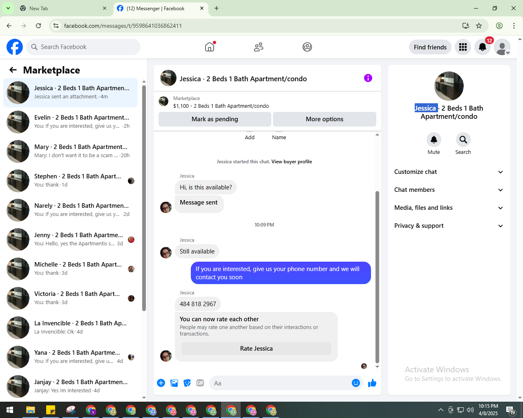
Task: Open the volume control in system tray
Action: click(470, 410)
